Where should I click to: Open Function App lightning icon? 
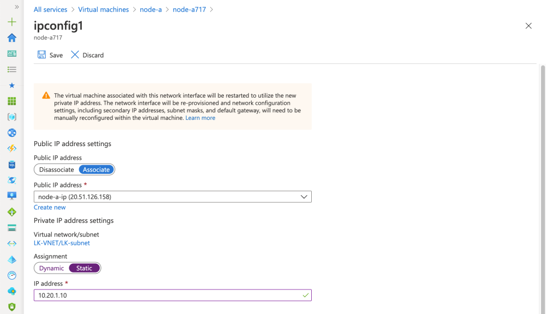pyautogui.click(x=11, y=149)
